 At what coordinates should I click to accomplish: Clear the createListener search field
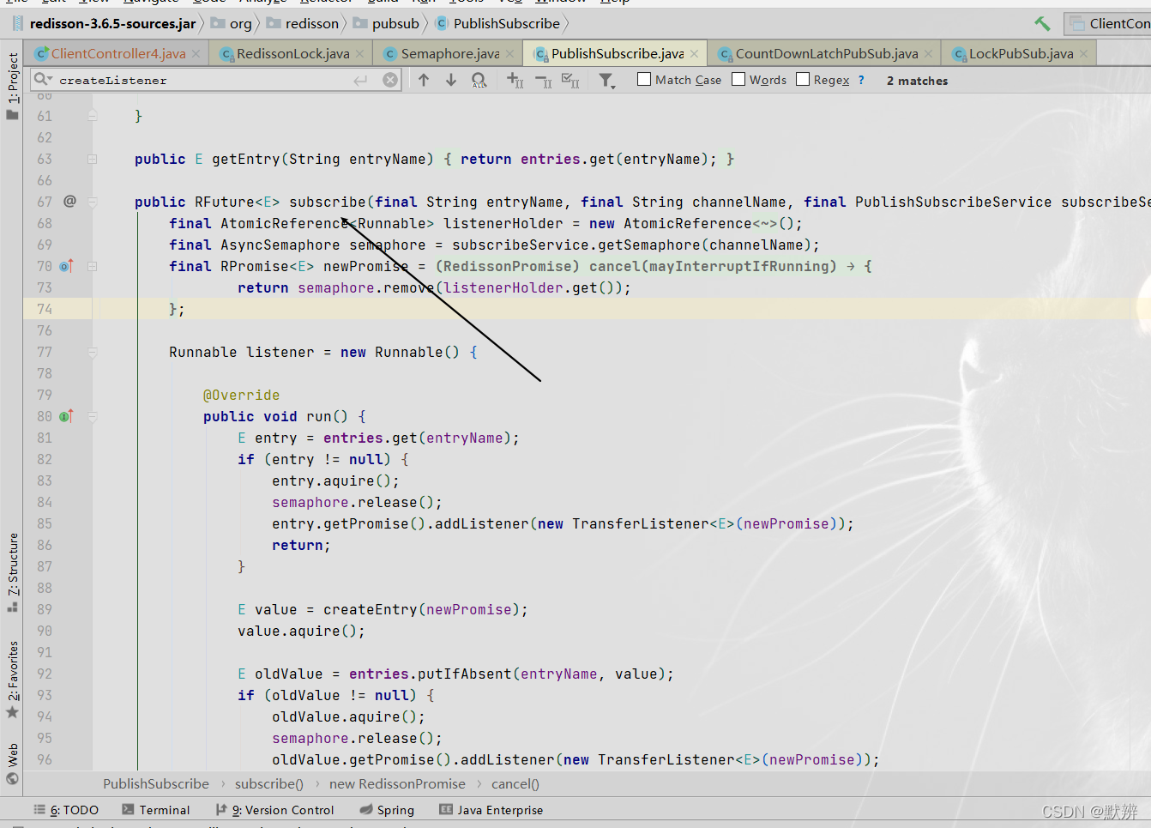[x=390, y=80]
